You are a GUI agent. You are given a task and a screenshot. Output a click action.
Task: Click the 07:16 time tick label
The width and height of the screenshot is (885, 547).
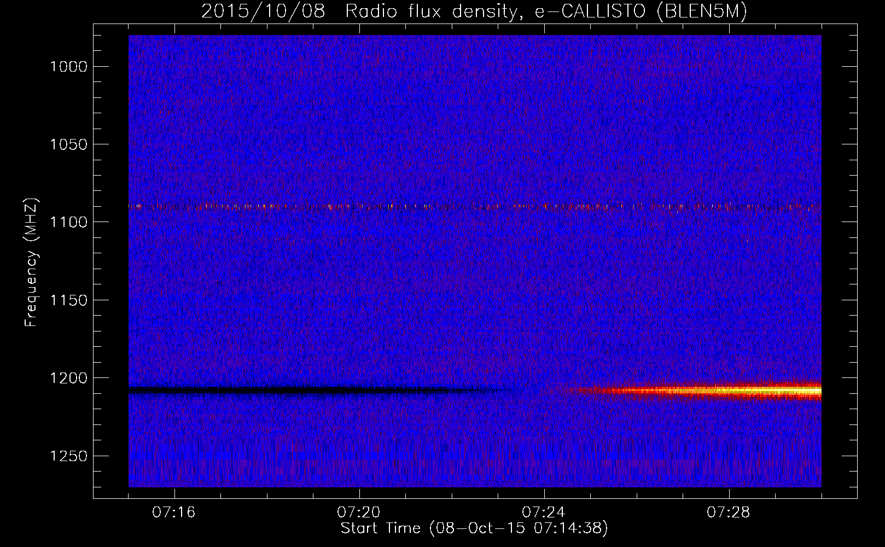174,513
